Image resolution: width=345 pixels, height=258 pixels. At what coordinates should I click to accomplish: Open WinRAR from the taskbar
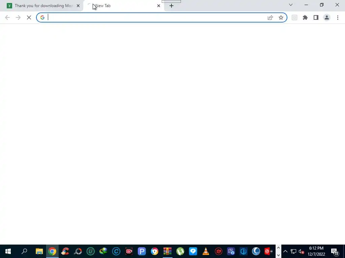click(x=167, y=251)
